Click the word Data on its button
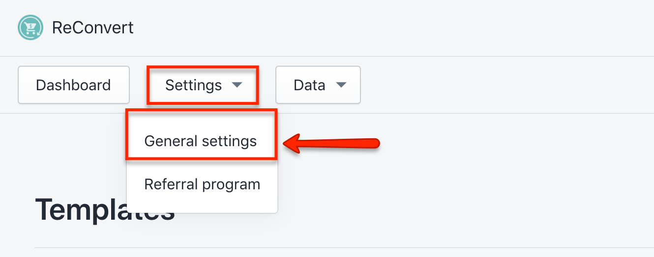Image resolution: width=654 pixels, height=257 pixels. 309,85
